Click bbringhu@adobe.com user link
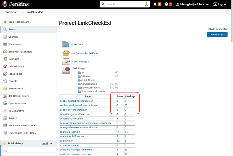 point(194,4)
